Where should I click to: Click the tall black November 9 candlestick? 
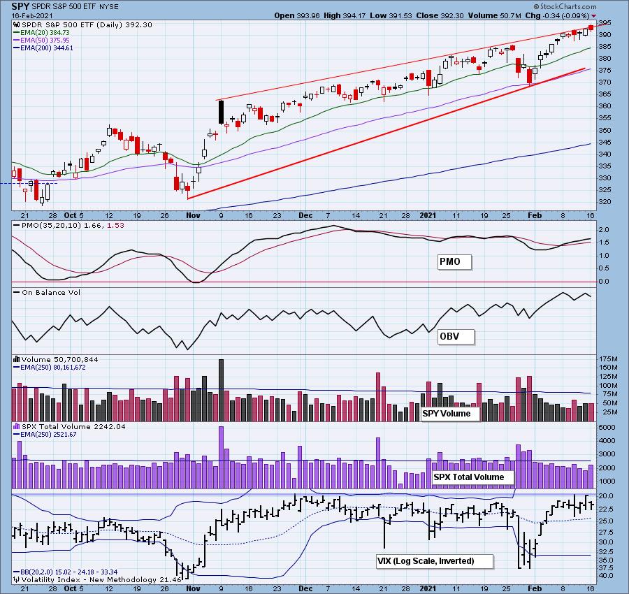click(221, 112)
